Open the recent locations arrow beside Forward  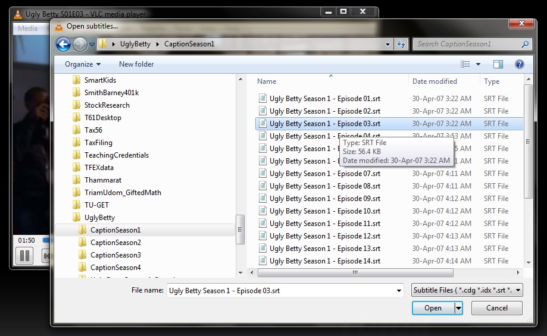92,44
